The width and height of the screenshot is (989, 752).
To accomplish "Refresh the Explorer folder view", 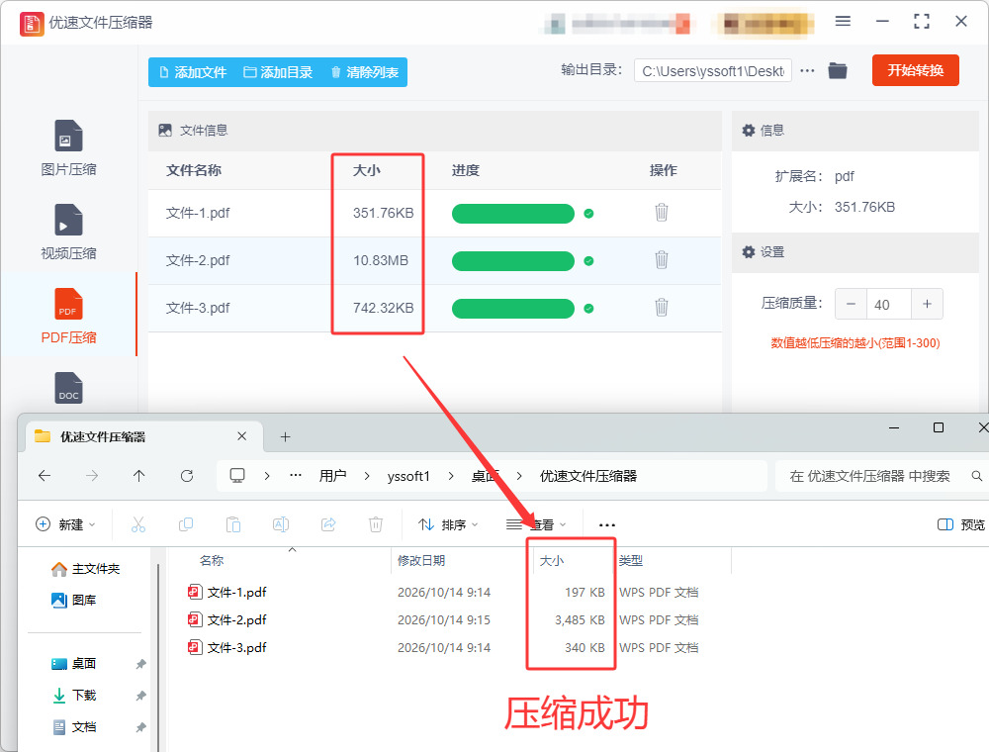I will pos(187,476).
